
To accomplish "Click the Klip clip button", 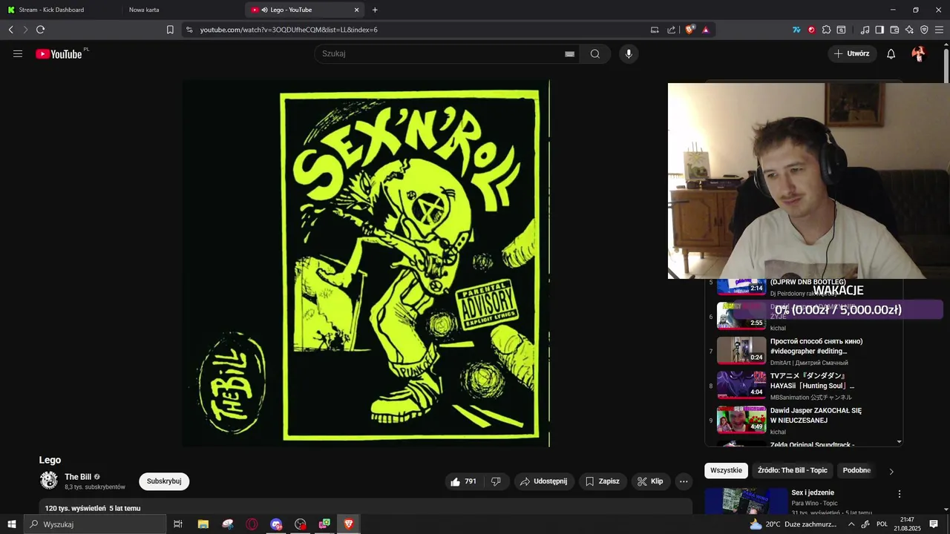I will pos(649,481).
